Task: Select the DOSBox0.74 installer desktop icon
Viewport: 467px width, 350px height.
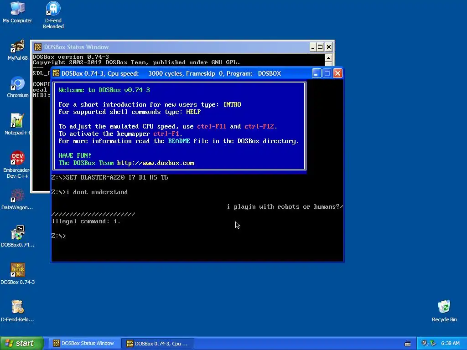Action: [17, 237]
